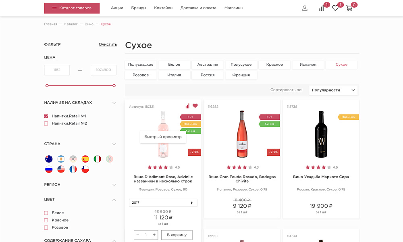Click the -20% discount badge on Gran Feudo card
Viewport: 403px width, 242px height.
(273, 152)
